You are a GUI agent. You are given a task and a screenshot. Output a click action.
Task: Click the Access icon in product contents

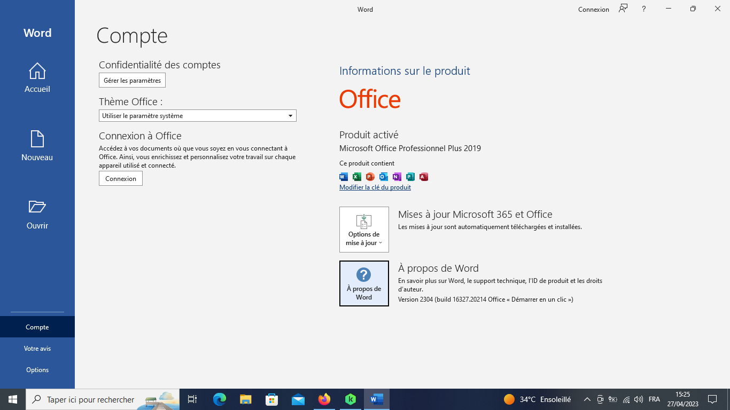[x=424, y=177]
